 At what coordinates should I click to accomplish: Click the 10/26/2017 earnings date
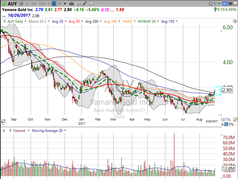coord(19,16)
